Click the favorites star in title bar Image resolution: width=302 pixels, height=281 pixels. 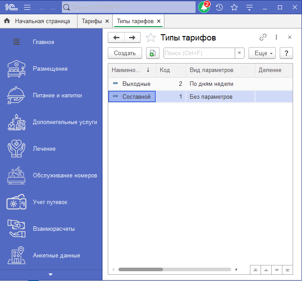234,8
